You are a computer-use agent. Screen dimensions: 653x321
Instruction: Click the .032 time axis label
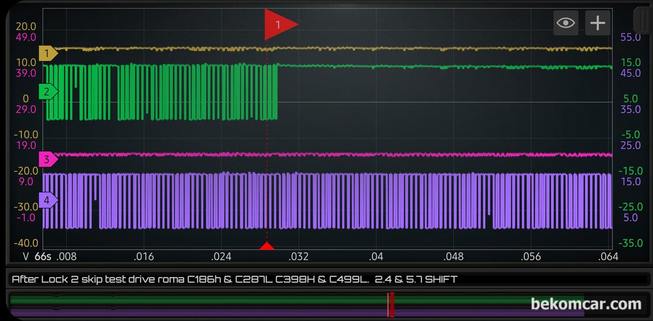coord(299,256)
